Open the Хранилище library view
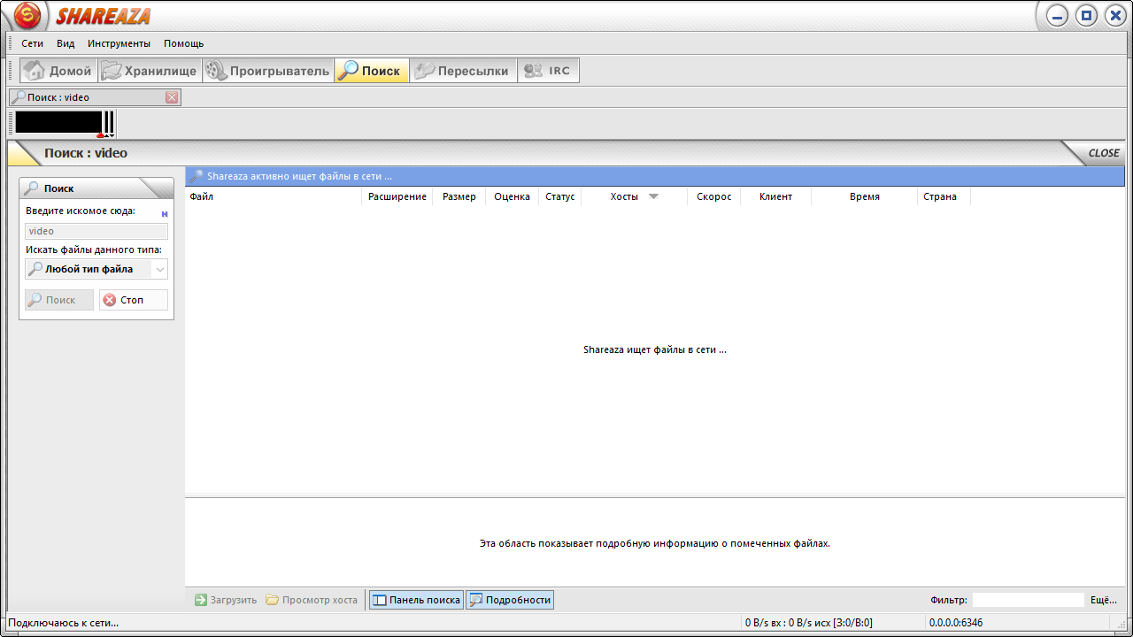This screenshot has width=1133, height=637. pos(150,71)
